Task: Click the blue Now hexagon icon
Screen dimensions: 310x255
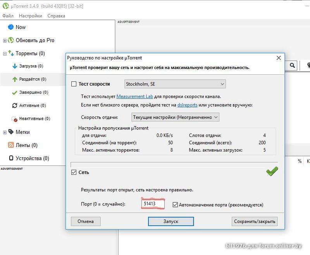Action: (x=11, y=27)
